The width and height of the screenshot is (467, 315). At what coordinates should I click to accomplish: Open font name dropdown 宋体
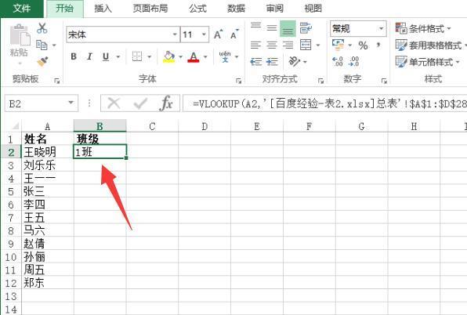[175, 34]
